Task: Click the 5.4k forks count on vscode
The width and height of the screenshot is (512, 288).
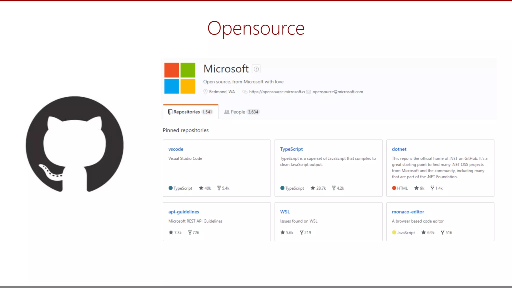Action: pos(225,188)
